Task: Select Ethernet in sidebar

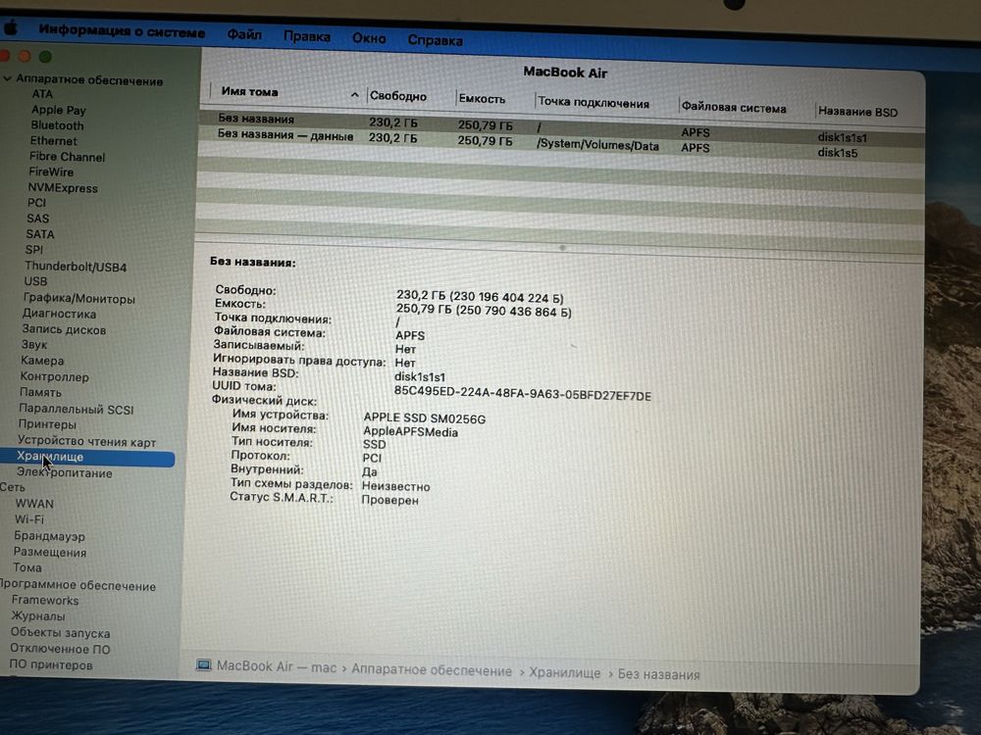Action: [53, 140]
